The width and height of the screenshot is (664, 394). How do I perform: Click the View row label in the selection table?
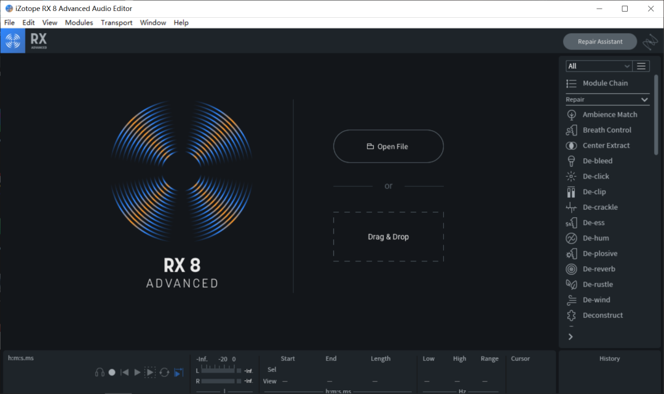coord(270,381)
